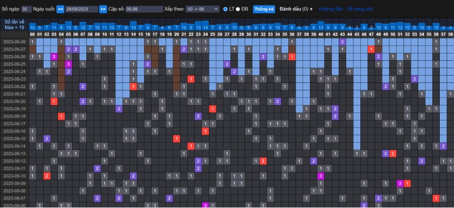Screen dimensions: 454x208
Task: Click the frequency bar above column 40
Action: (x=321, y=26)
